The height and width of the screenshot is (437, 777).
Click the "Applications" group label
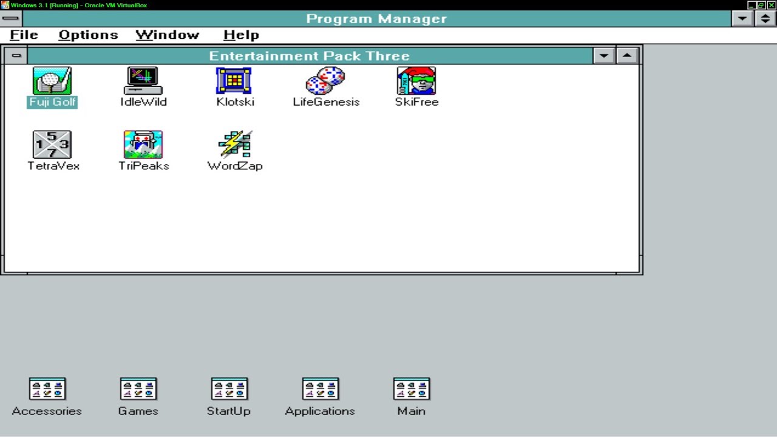pos(320,412)
